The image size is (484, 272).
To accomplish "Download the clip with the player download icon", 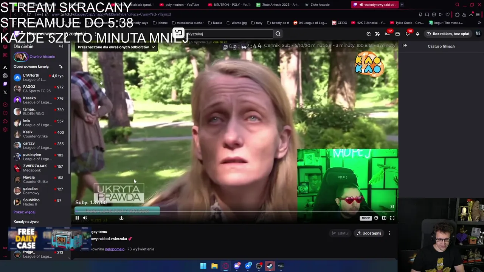I will [x=121, y=218].
